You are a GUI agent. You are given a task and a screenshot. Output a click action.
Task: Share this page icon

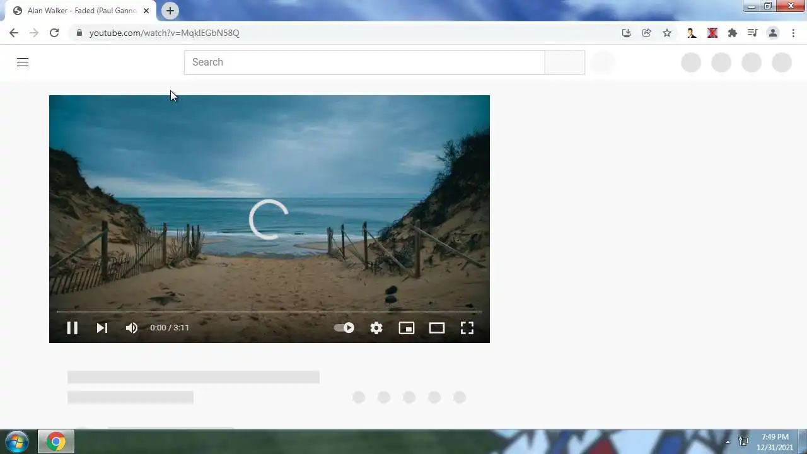click(x=646, y=33)
